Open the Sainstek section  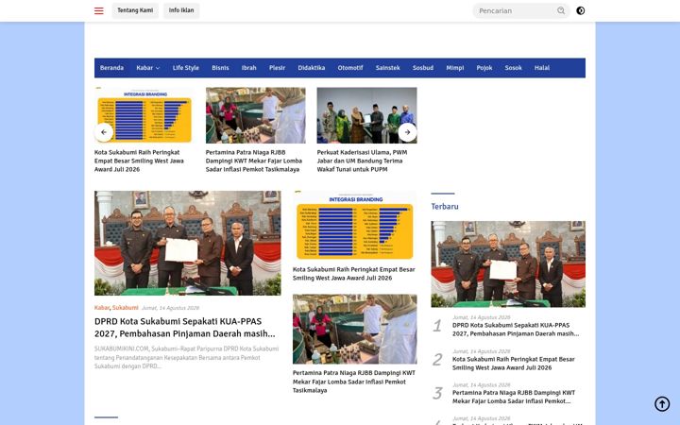click(x=388, y=68)
